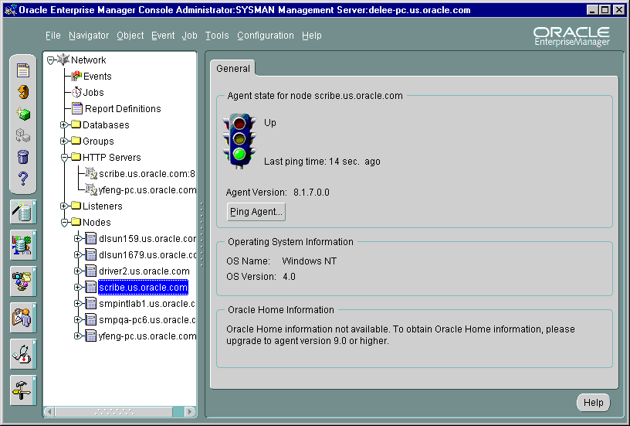Select the Jobs tree item
The image size is (630, 426).
pyautogui.click(x=93, y=93)
